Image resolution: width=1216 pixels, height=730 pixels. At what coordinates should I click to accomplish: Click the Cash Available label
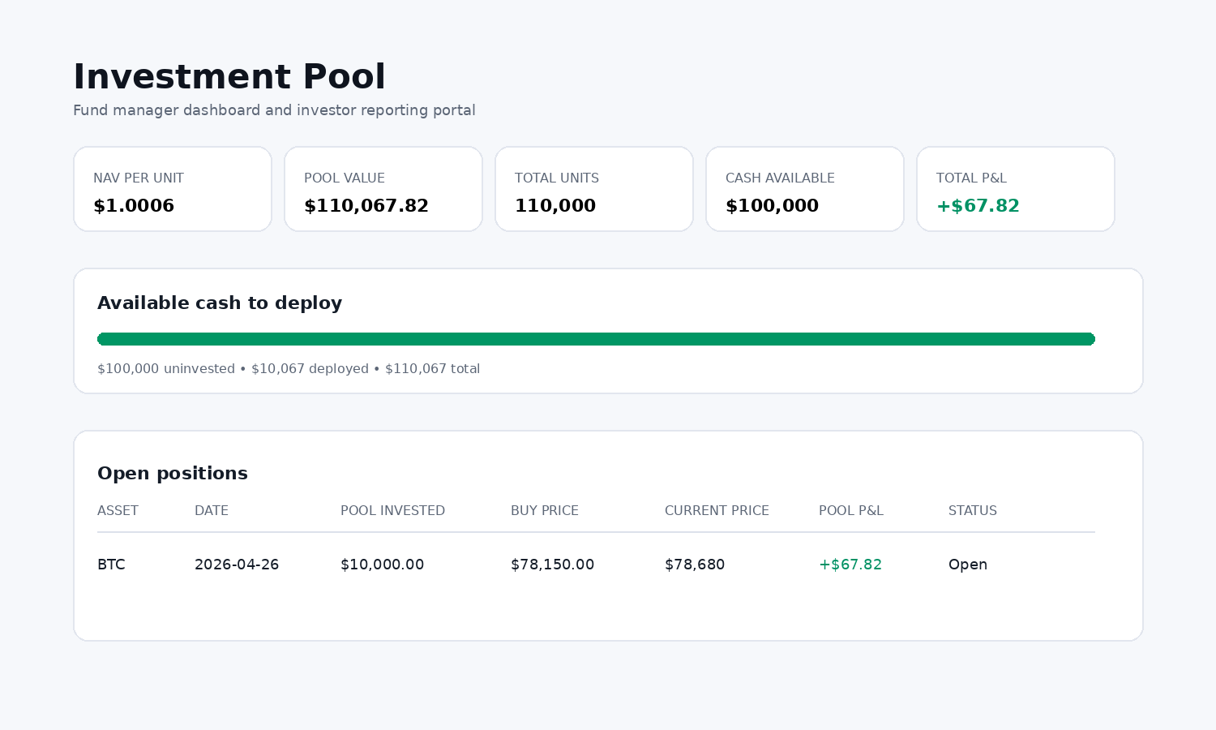pyautogui.click(x=780, y=178)
